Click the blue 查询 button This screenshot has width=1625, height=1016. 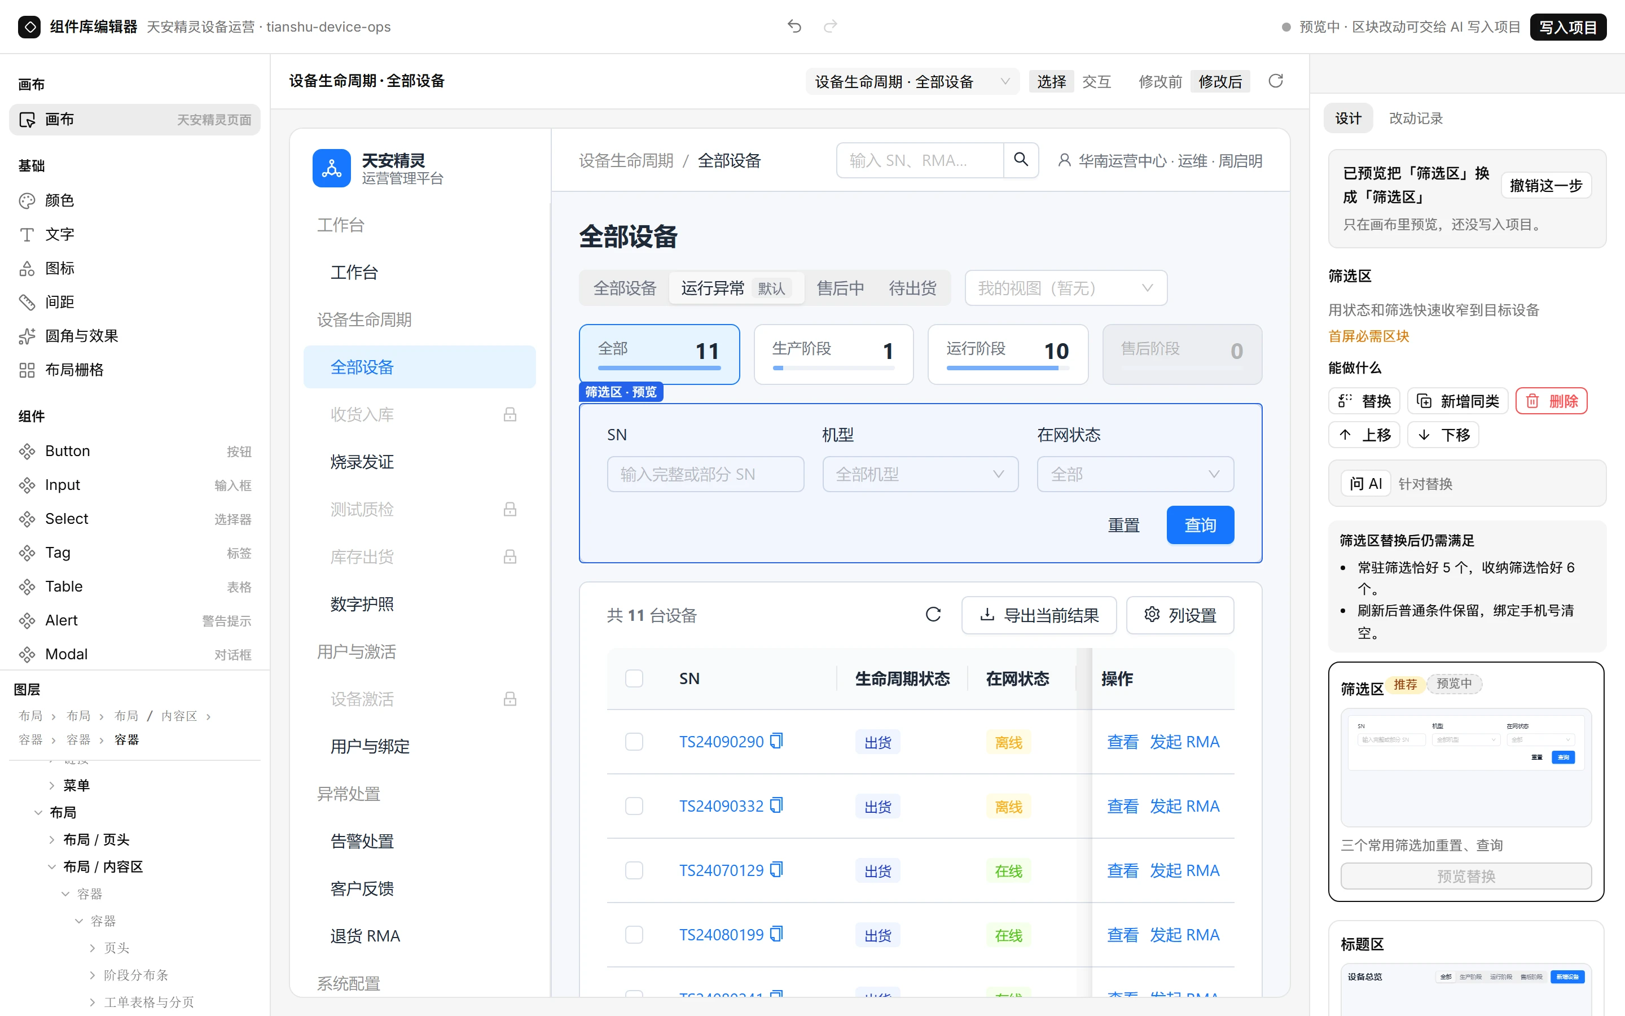coord(1200,525)
